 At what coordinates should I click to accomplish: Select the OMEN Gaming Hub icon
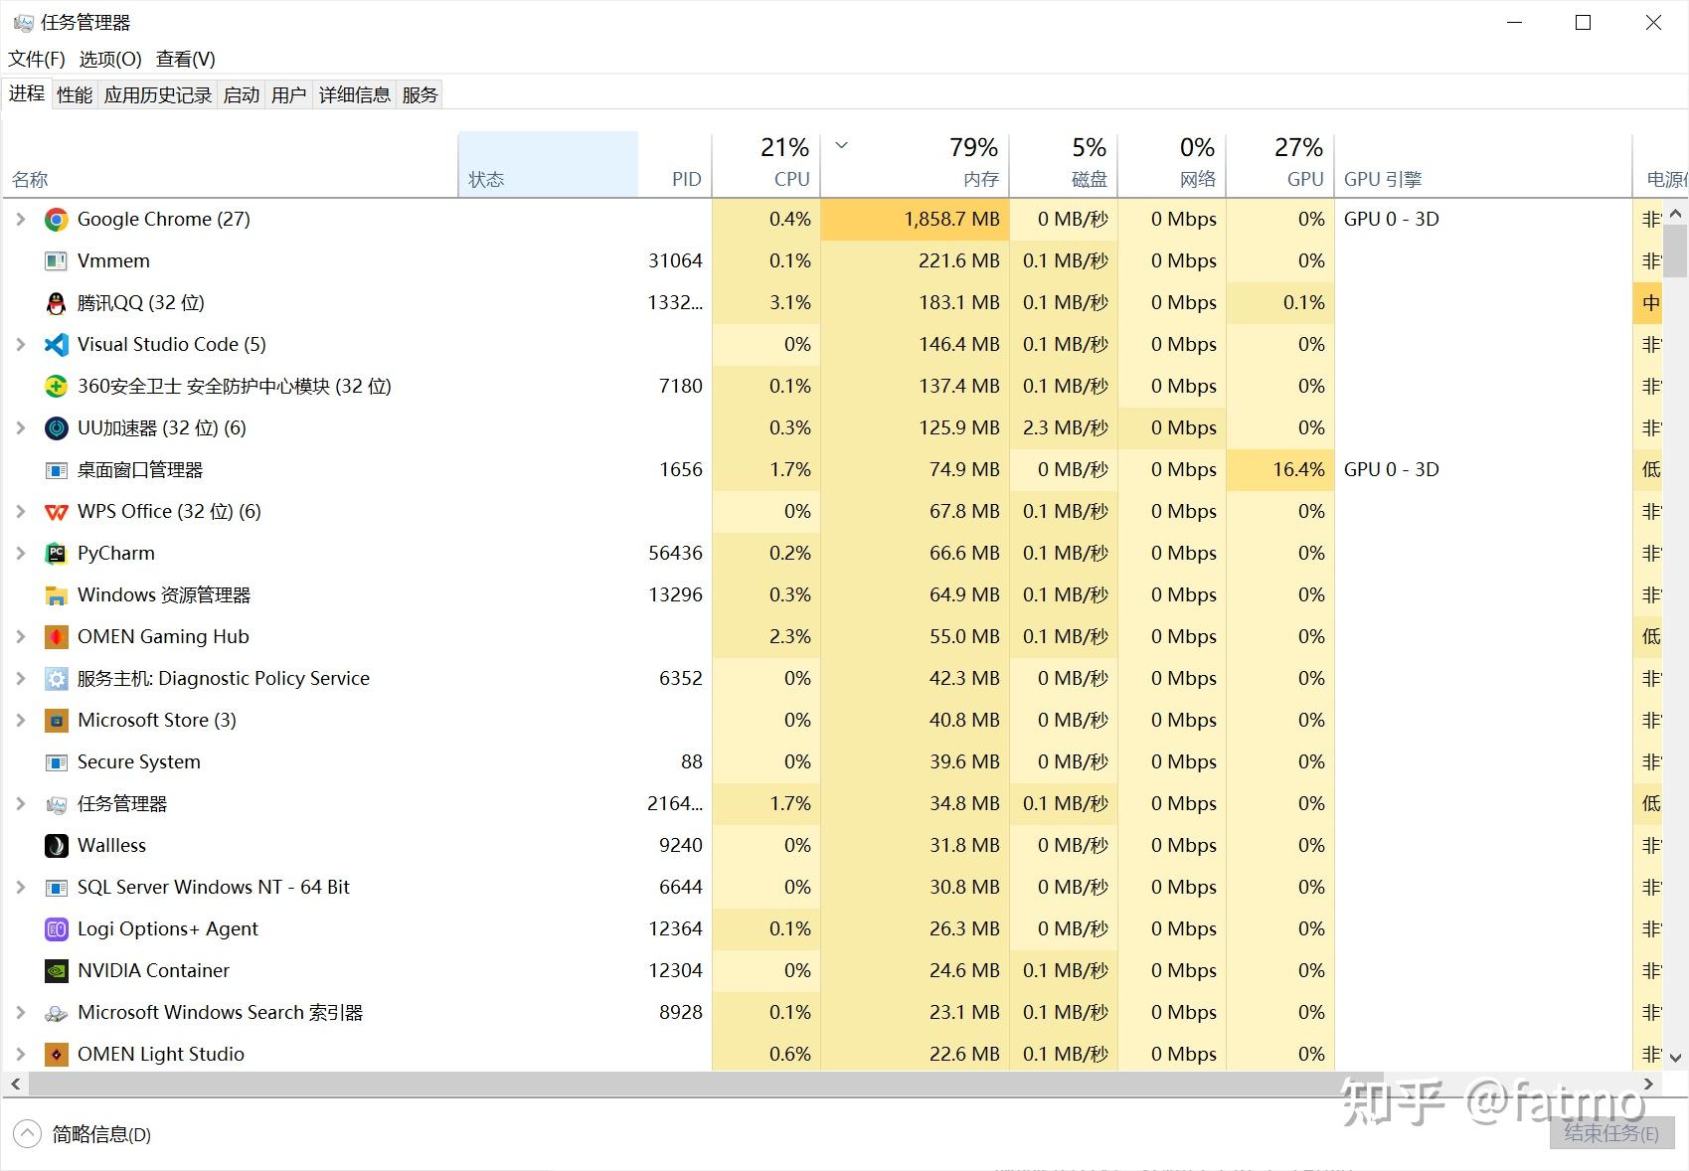pos(57,636)
